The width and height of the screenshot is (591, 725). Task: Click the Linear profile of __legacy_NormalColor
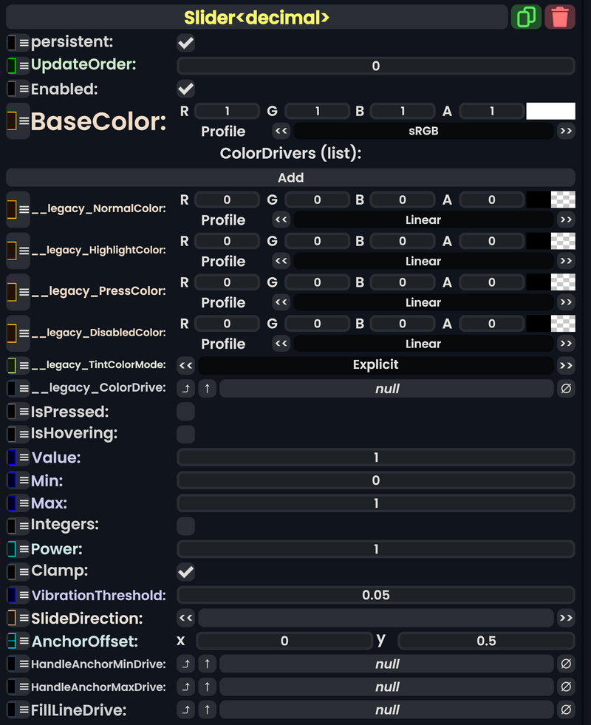point(423,219)
